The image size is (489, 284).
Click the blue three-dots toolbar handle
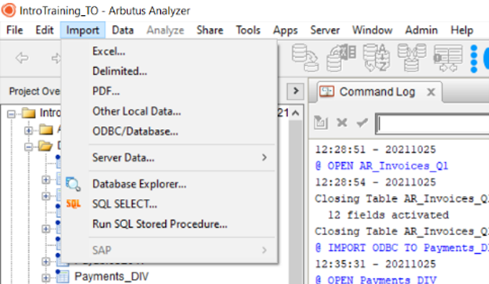474,59
